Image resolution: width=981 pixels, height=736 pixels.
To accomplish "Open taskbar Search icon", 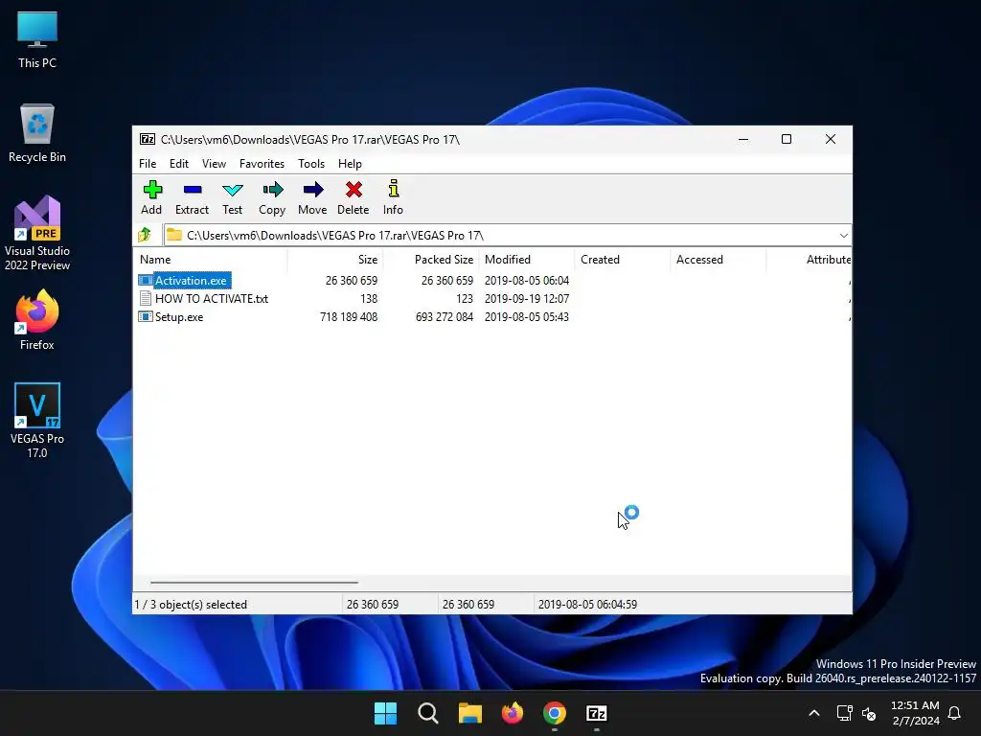I will pos(428,713).
